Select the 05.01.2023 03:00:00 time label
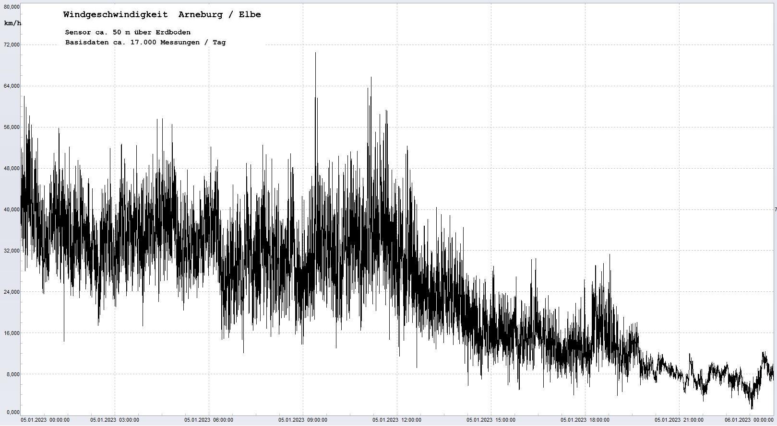The image size is (777, 426). pyautogui.click(x=115, y=420)
